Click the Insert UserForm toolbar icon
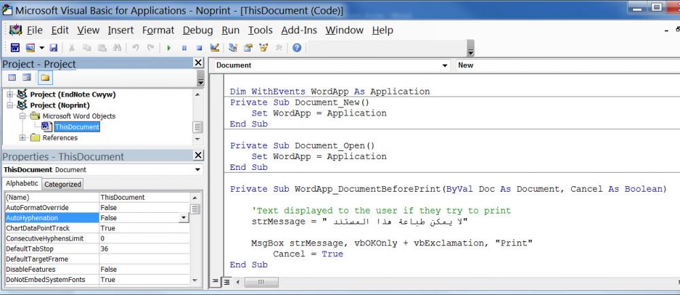The height and width of the screenshot is (295, 680). click(31, 48)
